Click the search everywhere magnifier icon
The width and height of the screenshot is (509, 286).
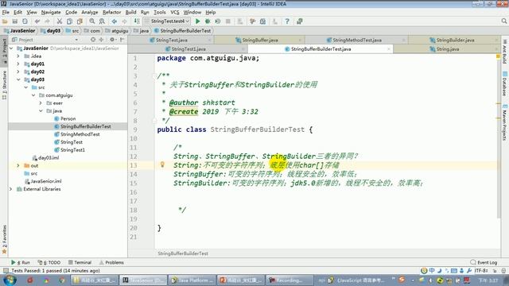point(503,21)
